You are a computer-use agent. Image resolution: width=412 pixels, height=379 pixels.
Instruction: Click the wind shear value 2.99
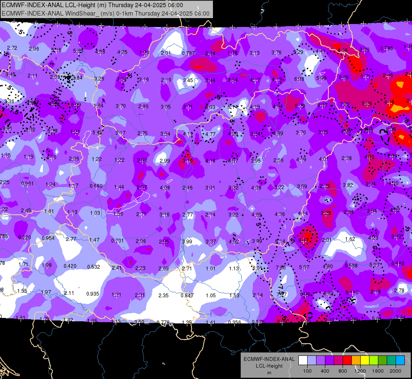tap(165, 161)
